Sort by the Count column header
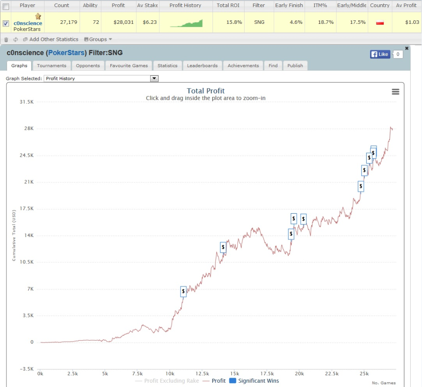 click(x=61, y=5)
